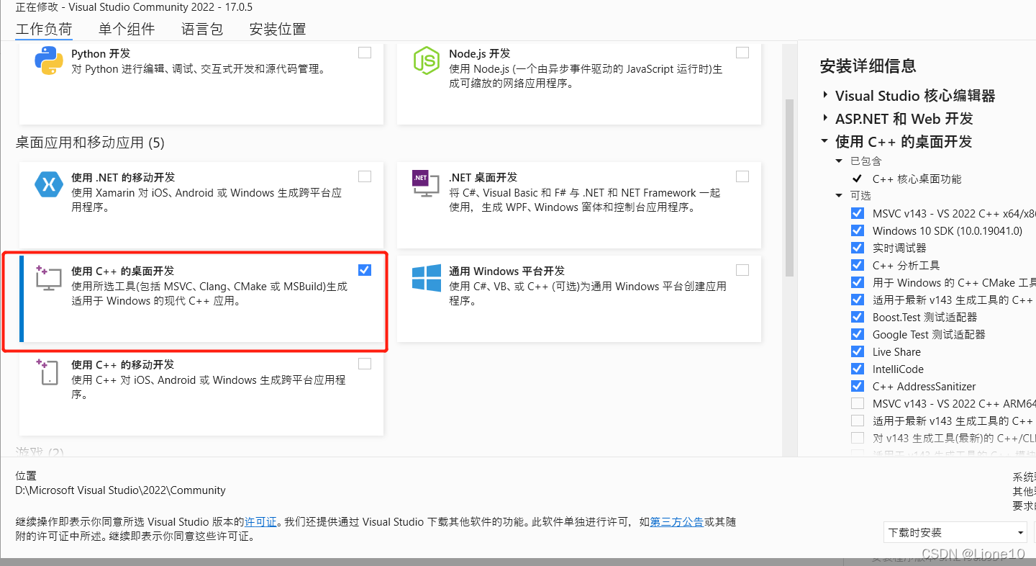This screenshot has width=1036, height=566.
Task: Uncheck the Windows 10 SDK component
Action: (858, 230)
